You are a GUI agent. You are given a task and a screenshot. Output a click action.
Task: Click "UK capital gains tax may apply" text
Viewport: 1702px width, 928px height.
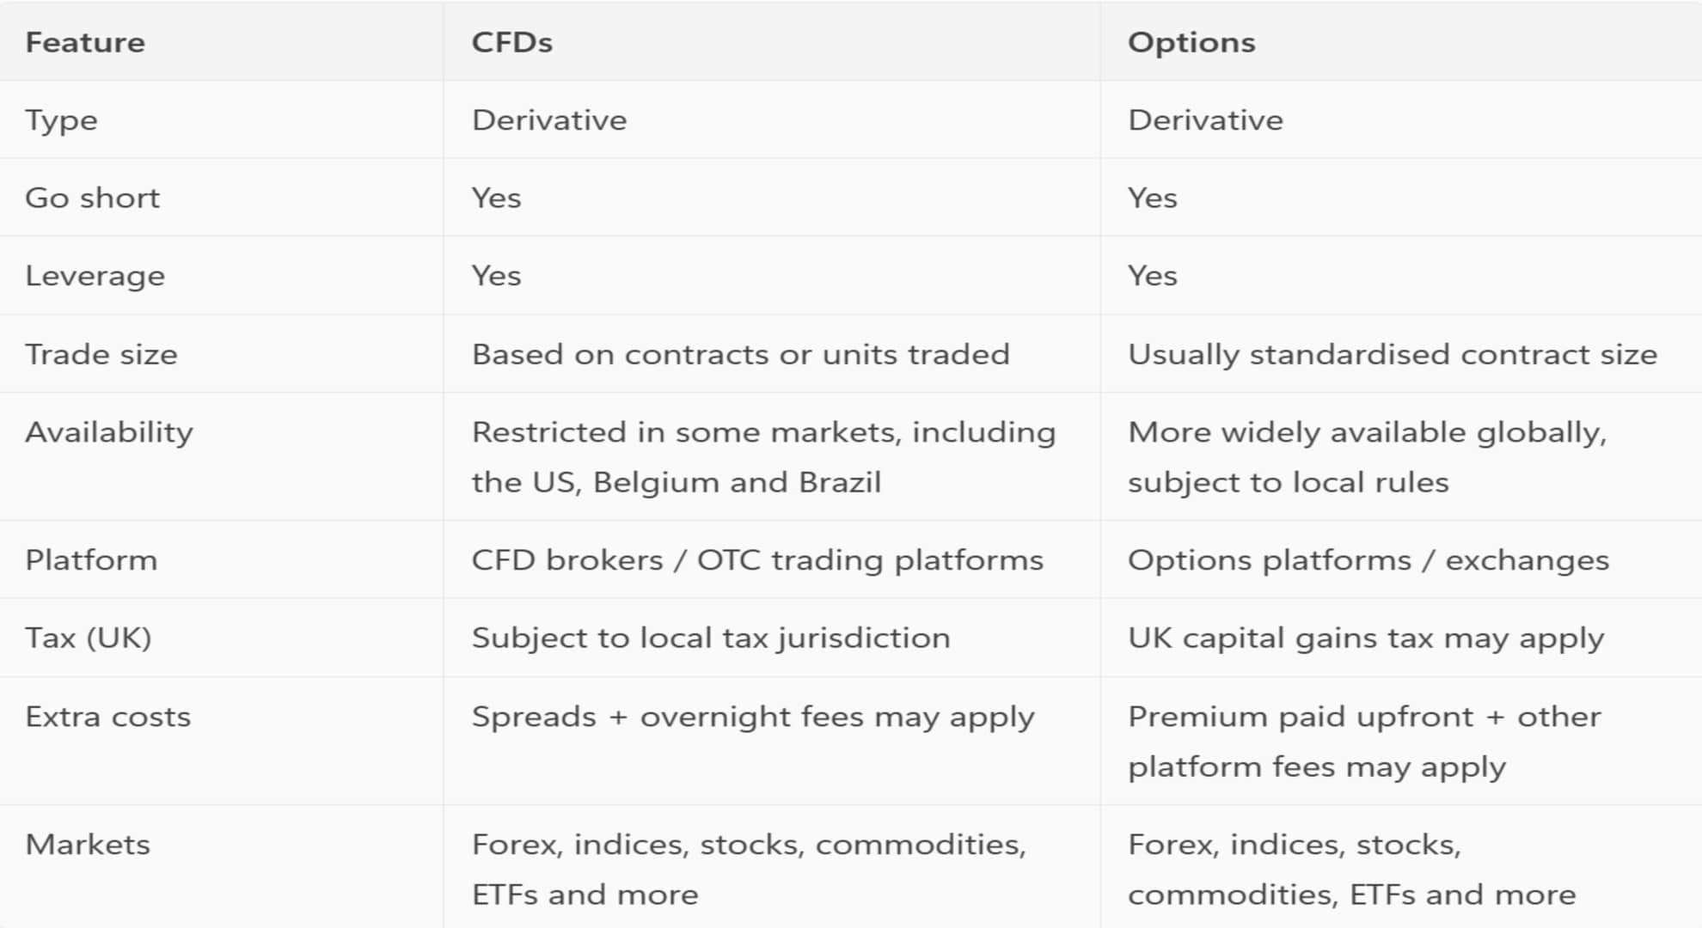[1366, 638]
